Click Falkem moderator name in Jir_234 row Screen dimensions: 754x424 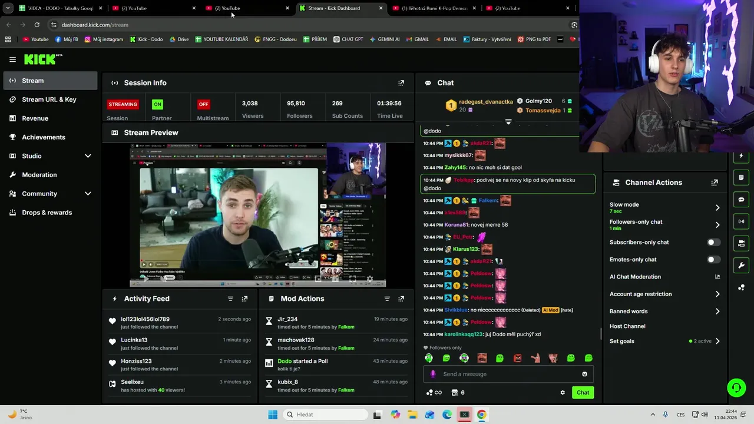coord(346,327)
